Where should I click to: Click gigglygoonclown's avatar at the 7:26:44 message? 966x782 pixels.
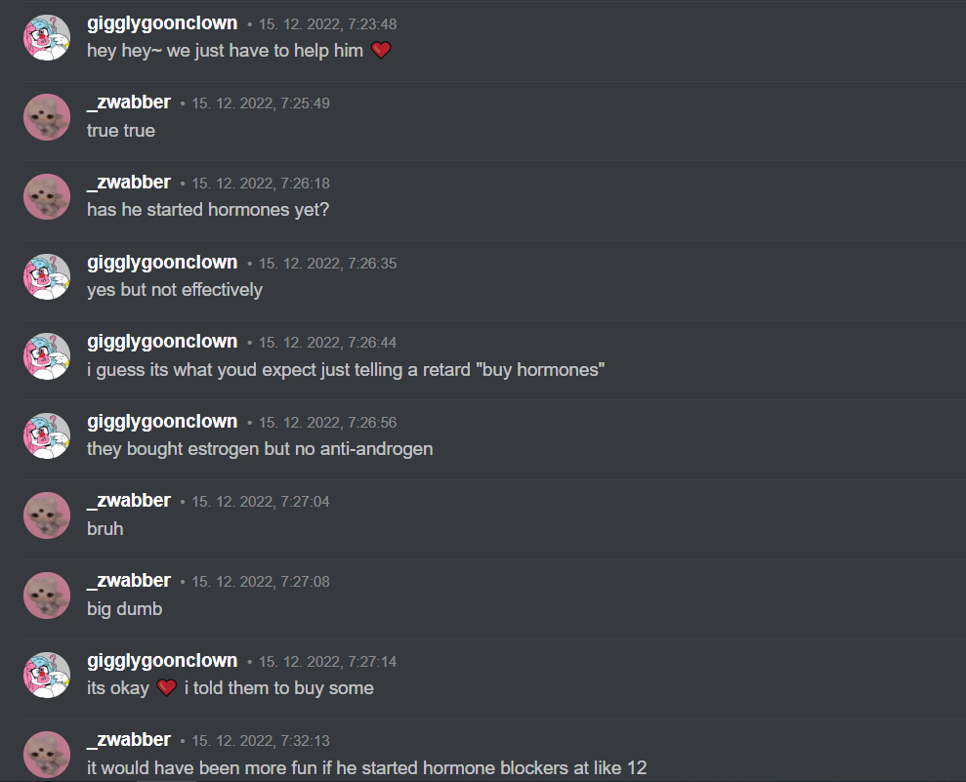coord(47,356)
